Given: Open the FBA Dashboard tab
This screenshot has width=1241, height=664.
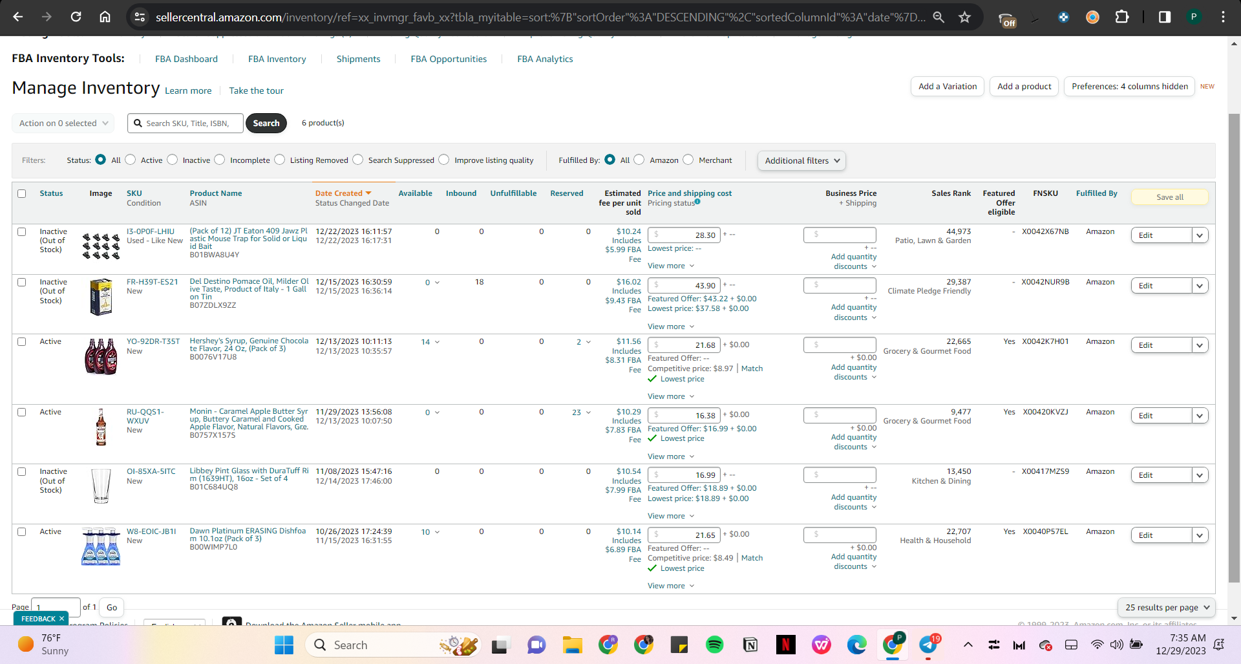Looking at the screenshot, I should [186, 59].
